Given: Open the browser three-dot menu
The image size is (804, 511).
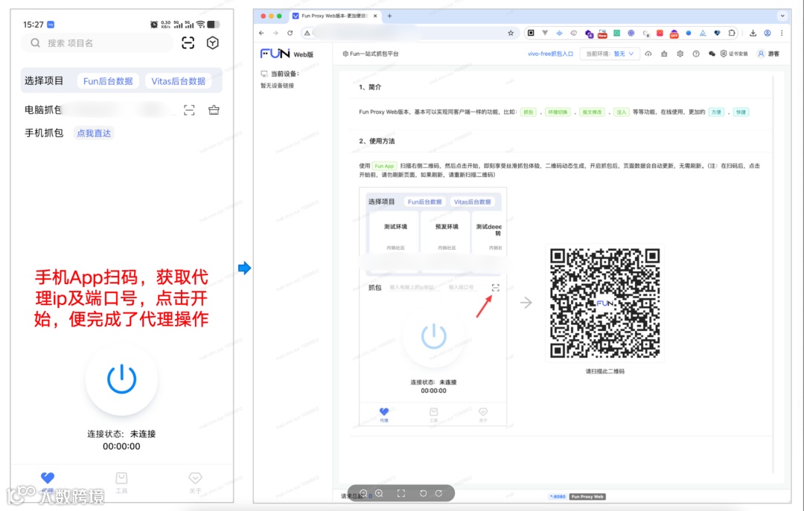Looking at the screenshot, I should [x=782, y=33].
